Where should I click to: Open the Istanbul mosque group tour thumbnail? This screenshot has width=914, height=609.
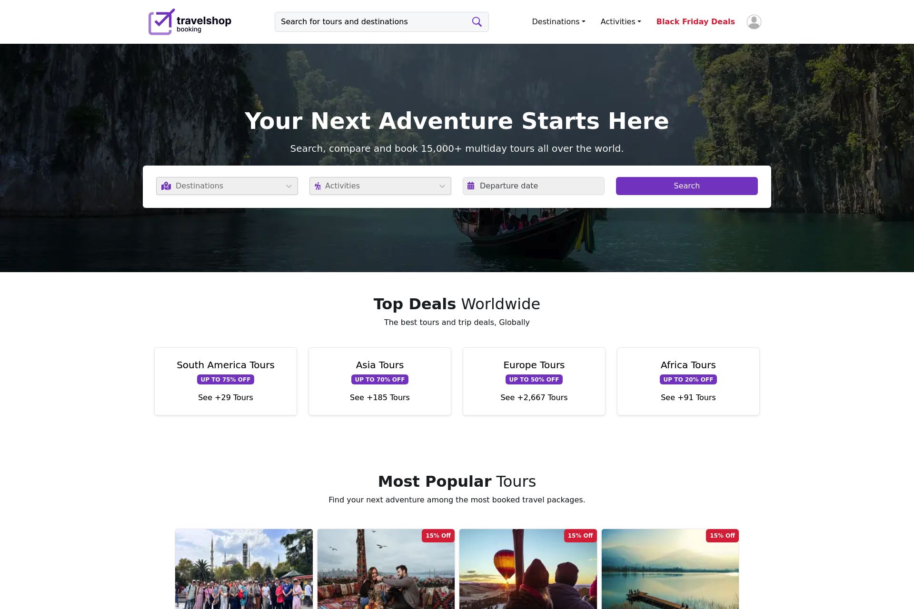(x=244, y=569)
